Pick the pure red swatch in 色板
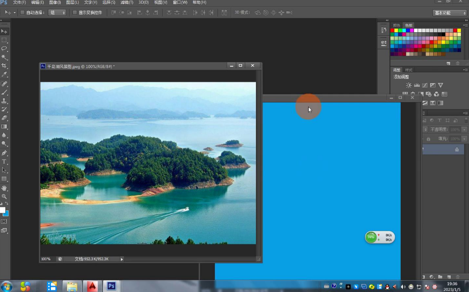 click(392, 30)
